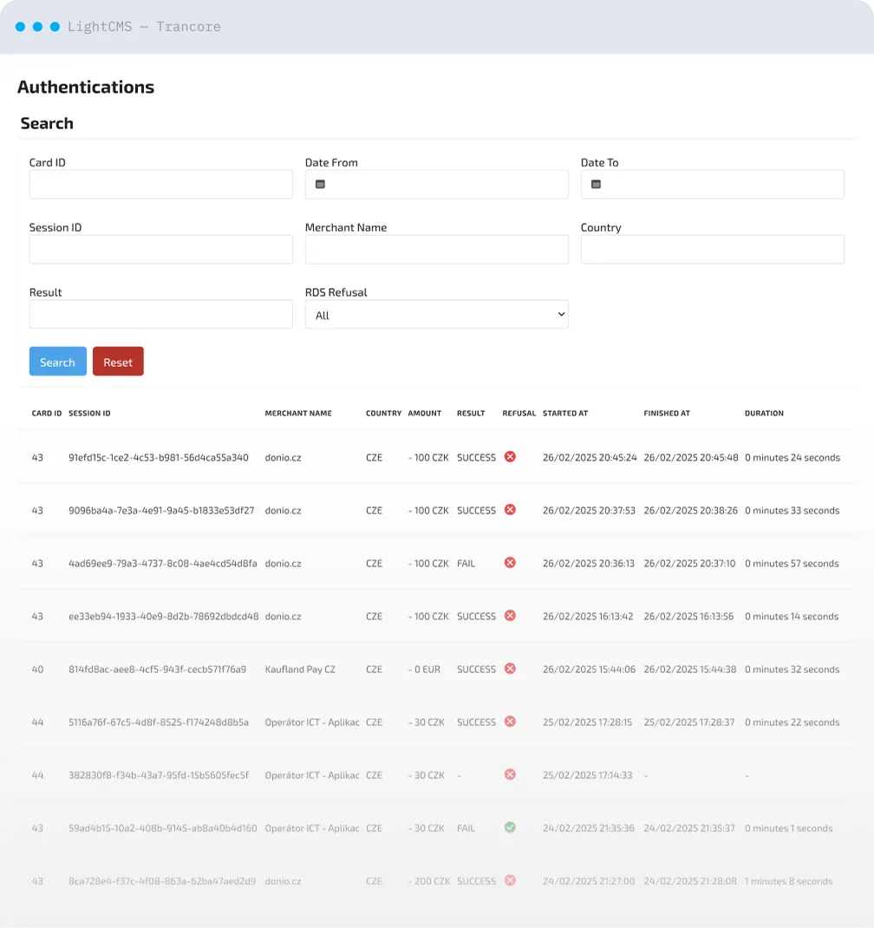Focus the Session ID input field
This screenshot has width=874, height=928.
pyautogui.click(x=161, y=249)
